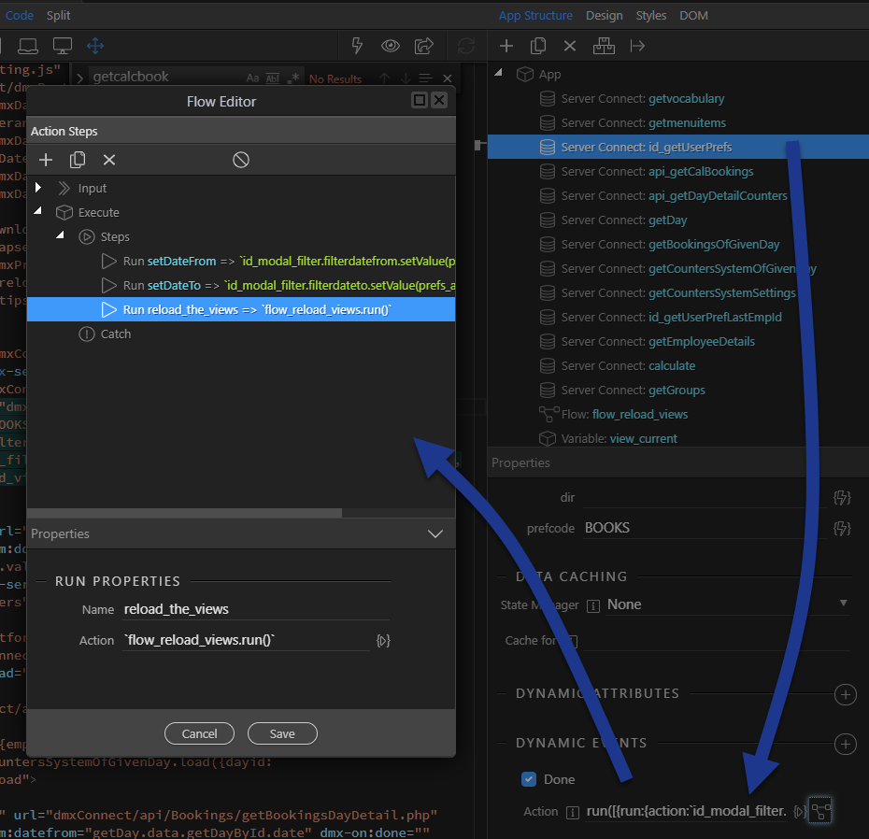Add a new component in App Structure toolbar

pos(506,46)
